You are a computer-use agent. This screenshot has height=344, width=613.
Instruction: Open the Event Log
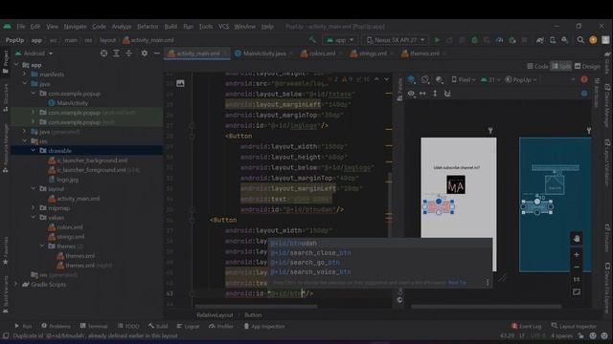tap(526, 326)
